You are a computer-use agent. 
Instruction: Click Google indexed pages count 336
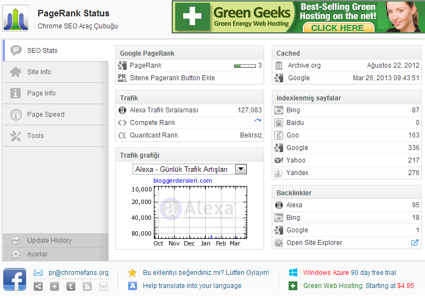coord(414,148)
